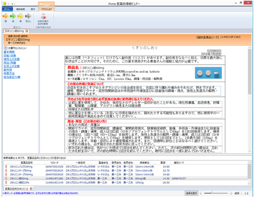Click the tablet product photo thumbnail
This screenshot has width=254, height=198.
[208, 73]
